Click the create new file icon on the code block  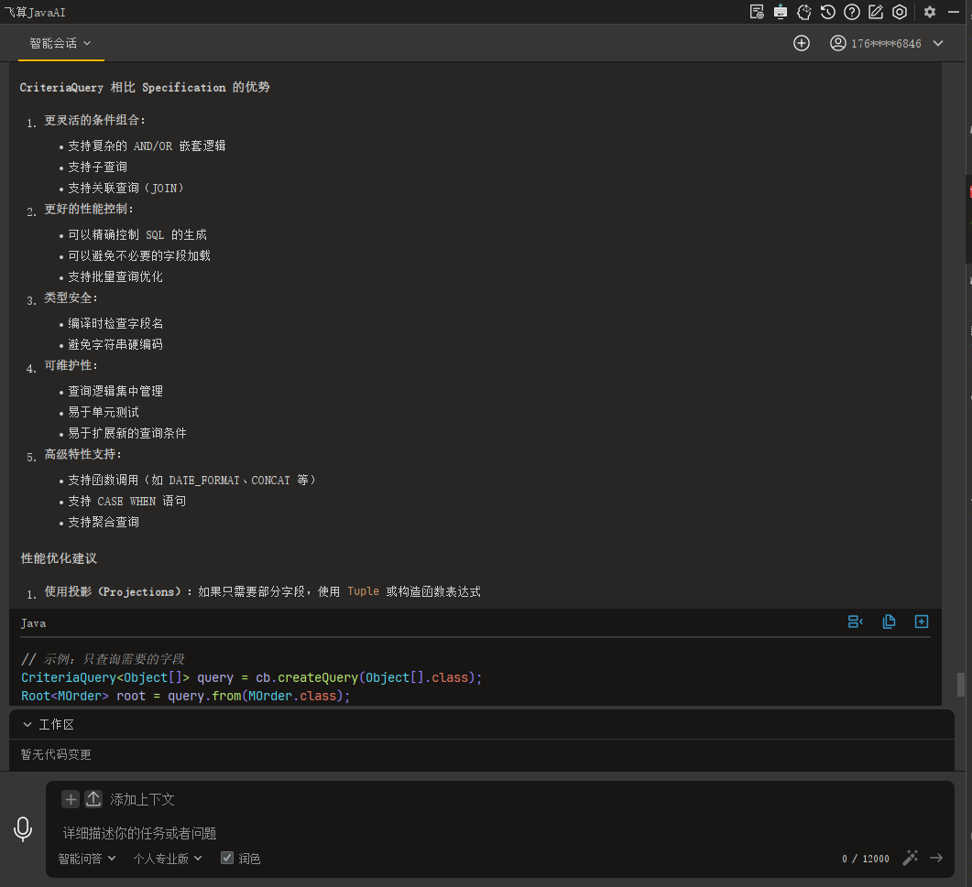(922, 622)
